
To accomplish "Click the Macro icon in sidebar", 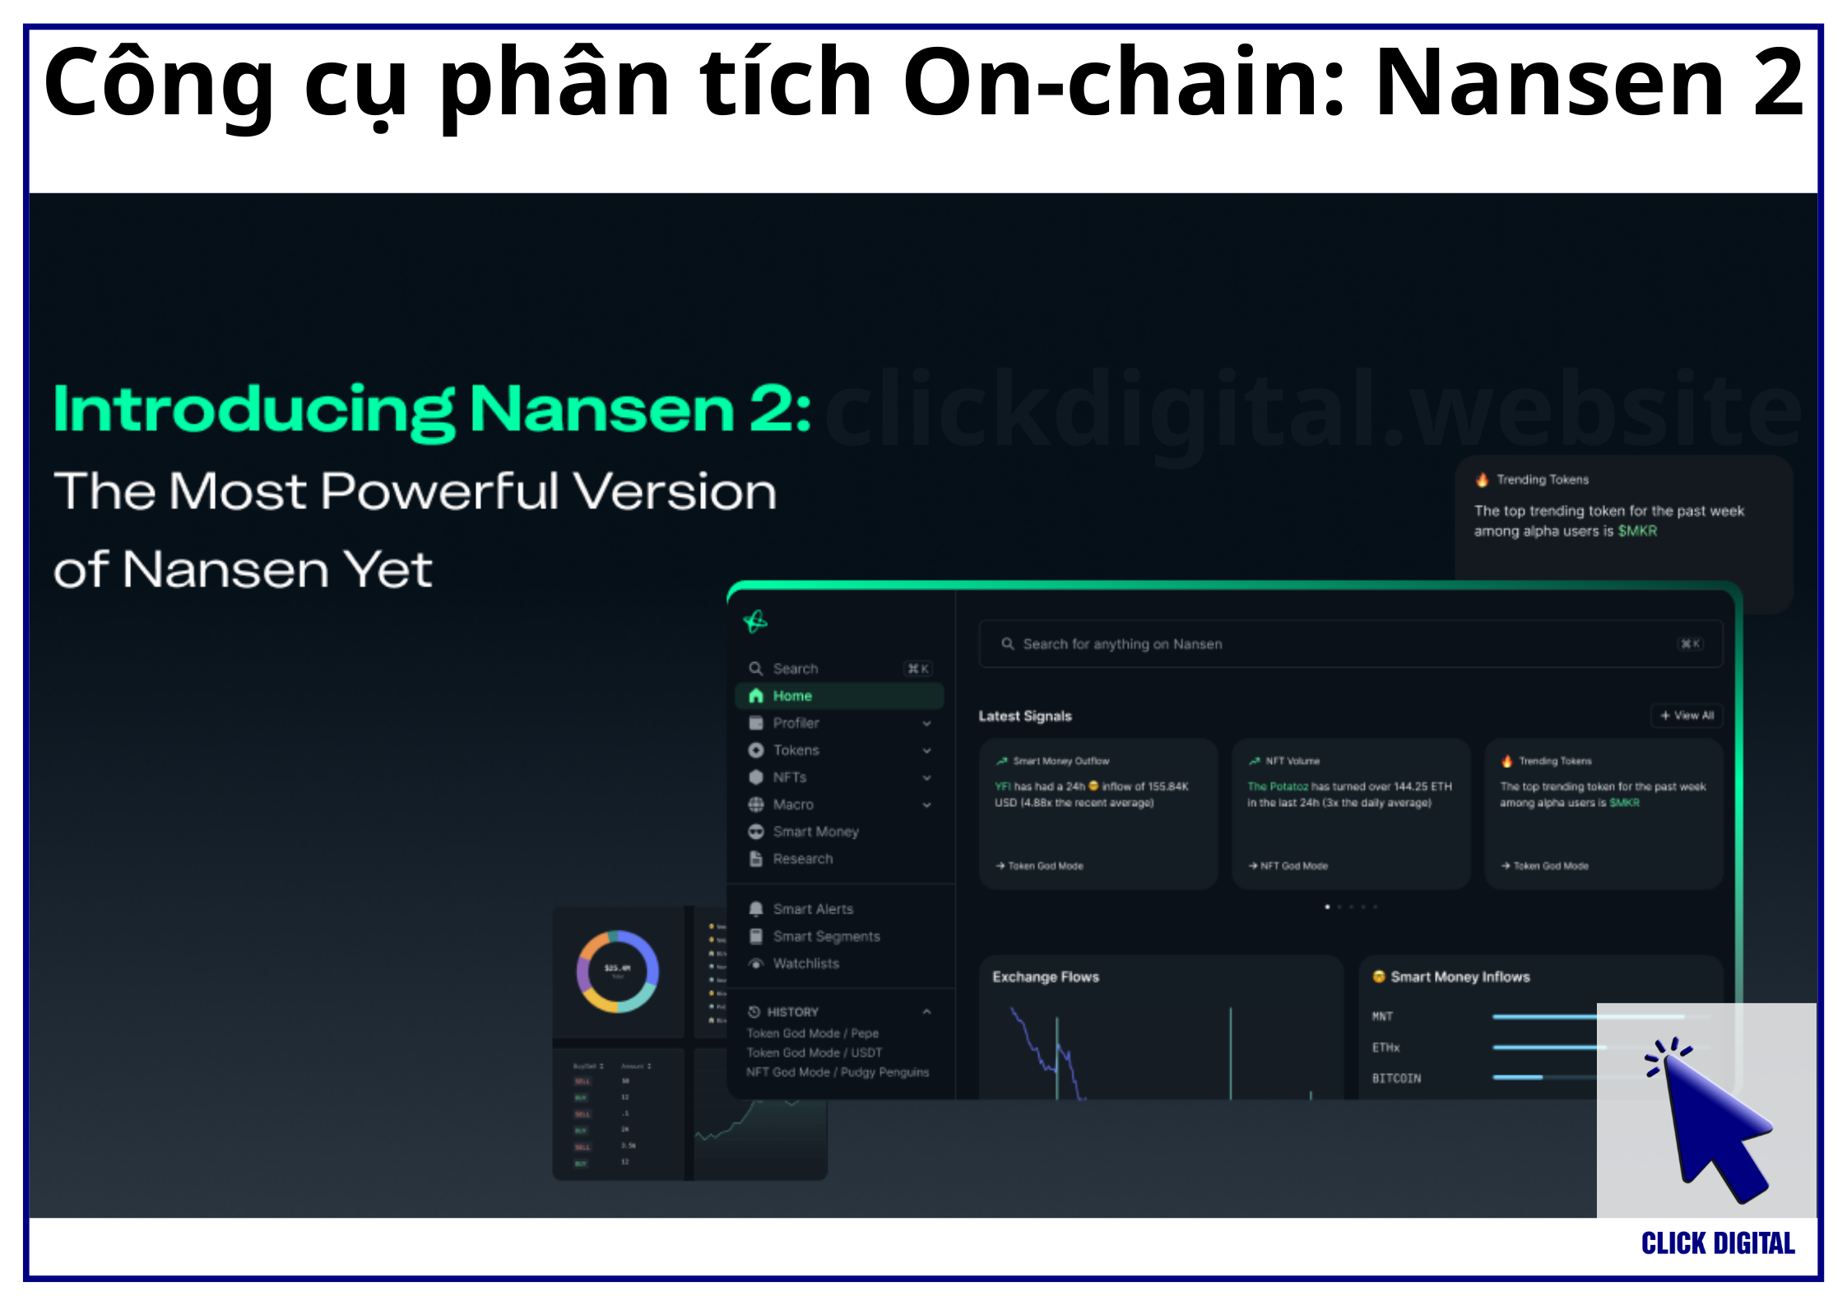I will click(x=754, y=805).
